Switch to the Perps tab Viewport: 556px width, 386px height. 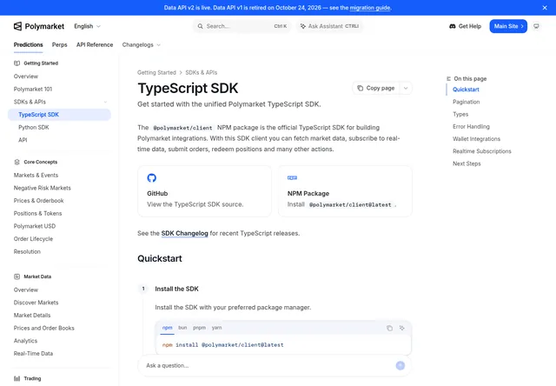tap(60, 44)
